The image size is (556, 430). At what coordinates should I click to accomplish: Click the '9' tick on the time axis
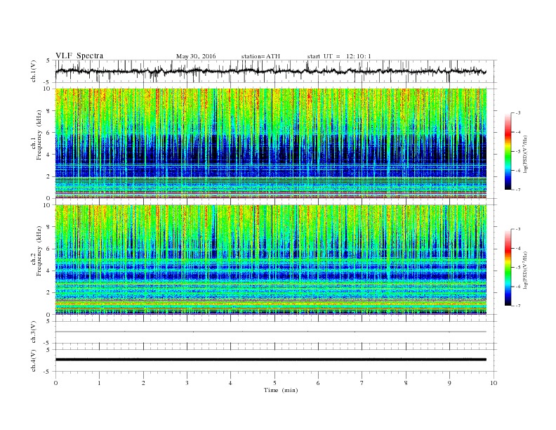[449, 383]
